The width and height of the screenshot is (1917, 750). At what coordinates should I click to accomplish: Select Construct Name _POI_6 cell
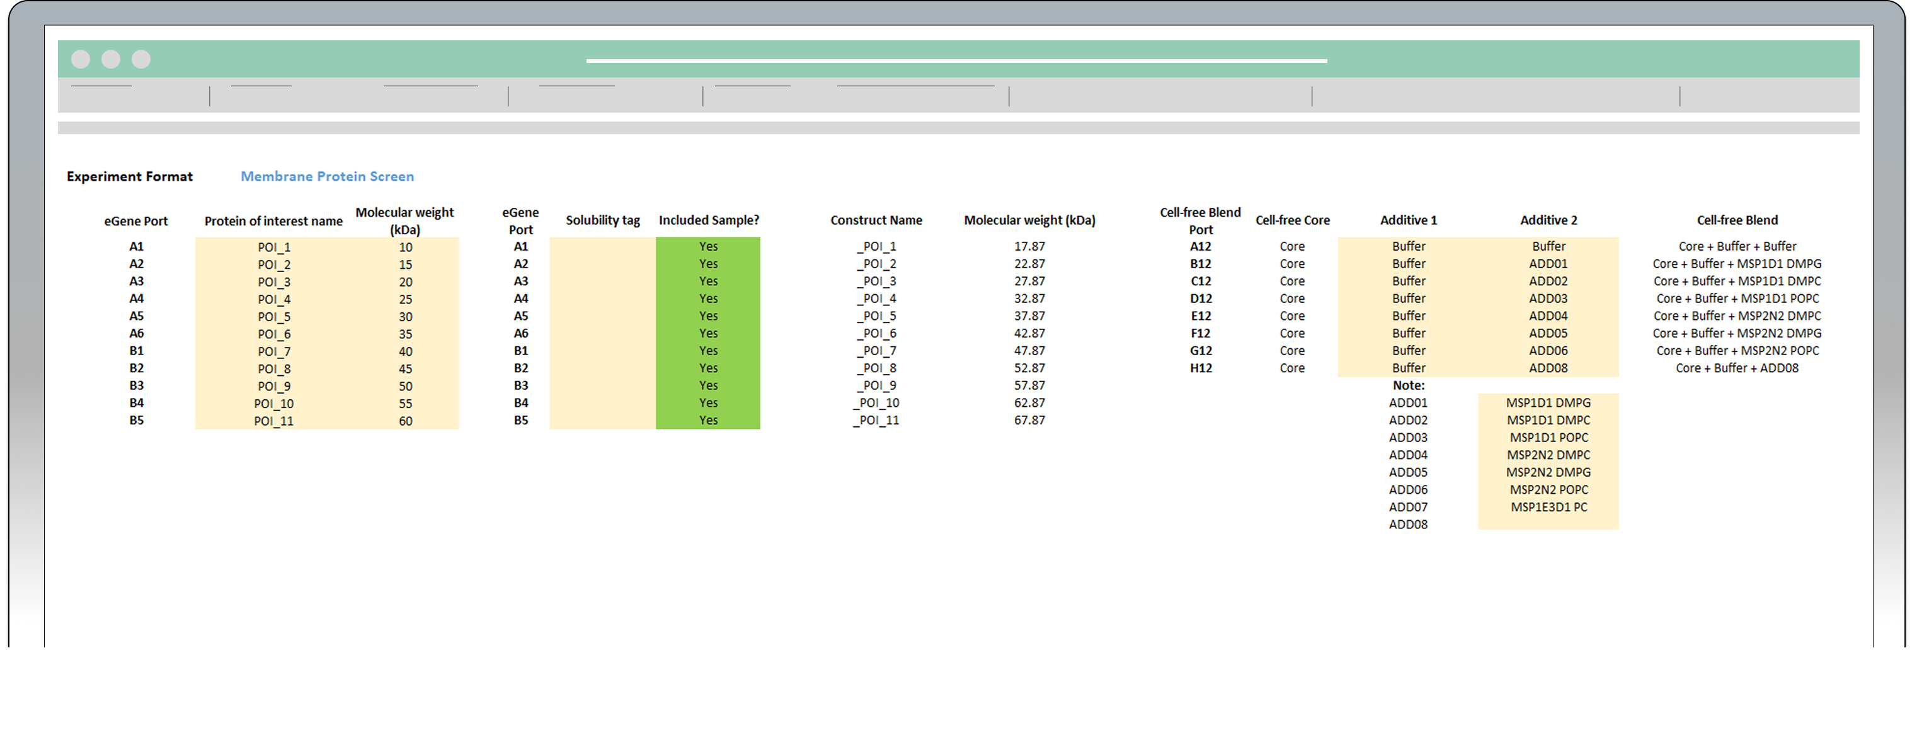pos(876,333)
